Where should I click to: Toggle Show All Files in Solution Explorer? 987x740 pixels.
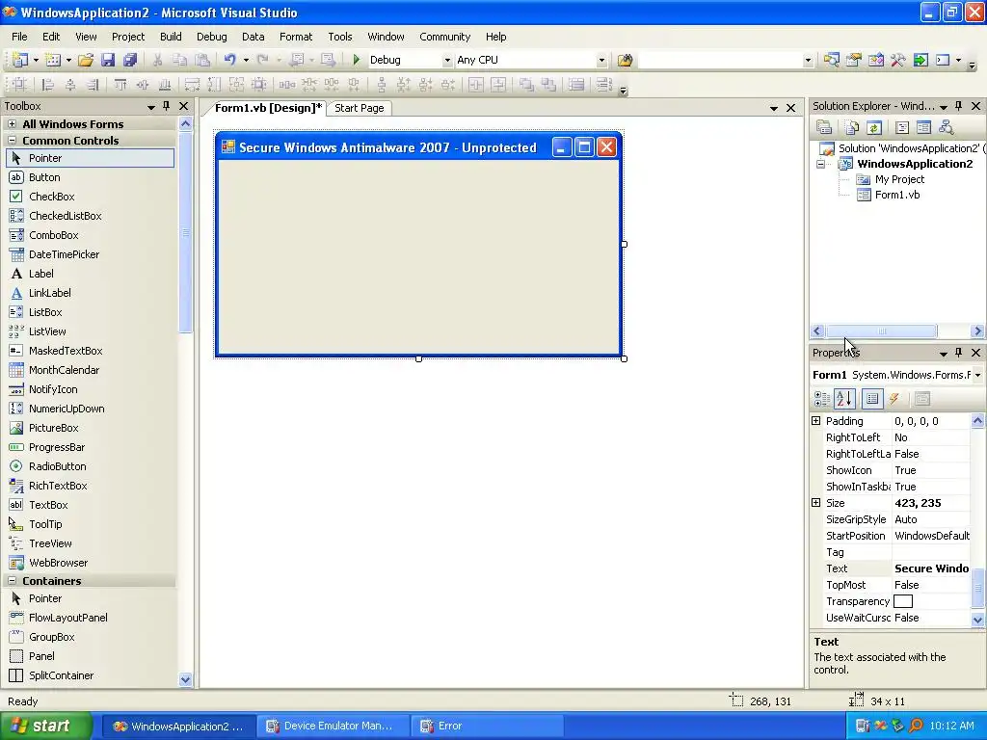tap(852, 128)
